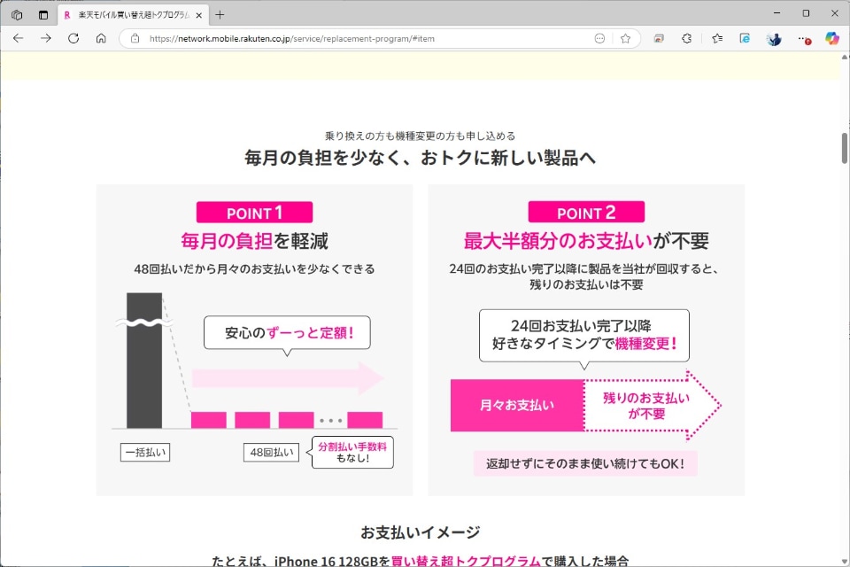Add this page to favorites with the star
The width and height of the screenshot is (850, 567).
[626, 38]
